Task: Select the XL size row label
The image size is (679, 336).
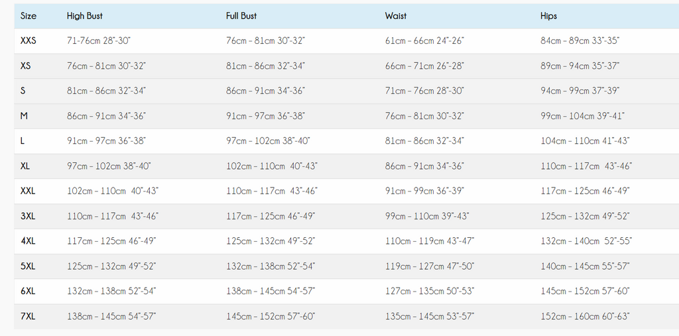Action: click(25, 166)
